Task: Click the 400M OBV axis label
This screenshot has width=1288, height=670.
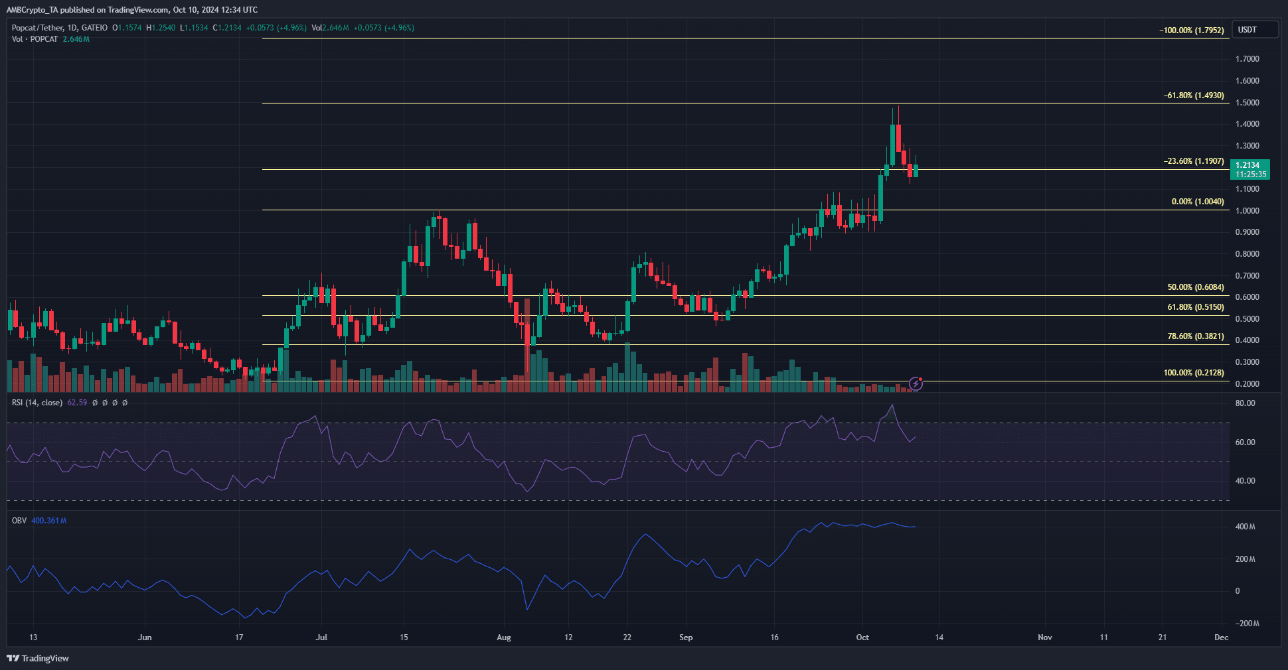Action: [1245, 527]
